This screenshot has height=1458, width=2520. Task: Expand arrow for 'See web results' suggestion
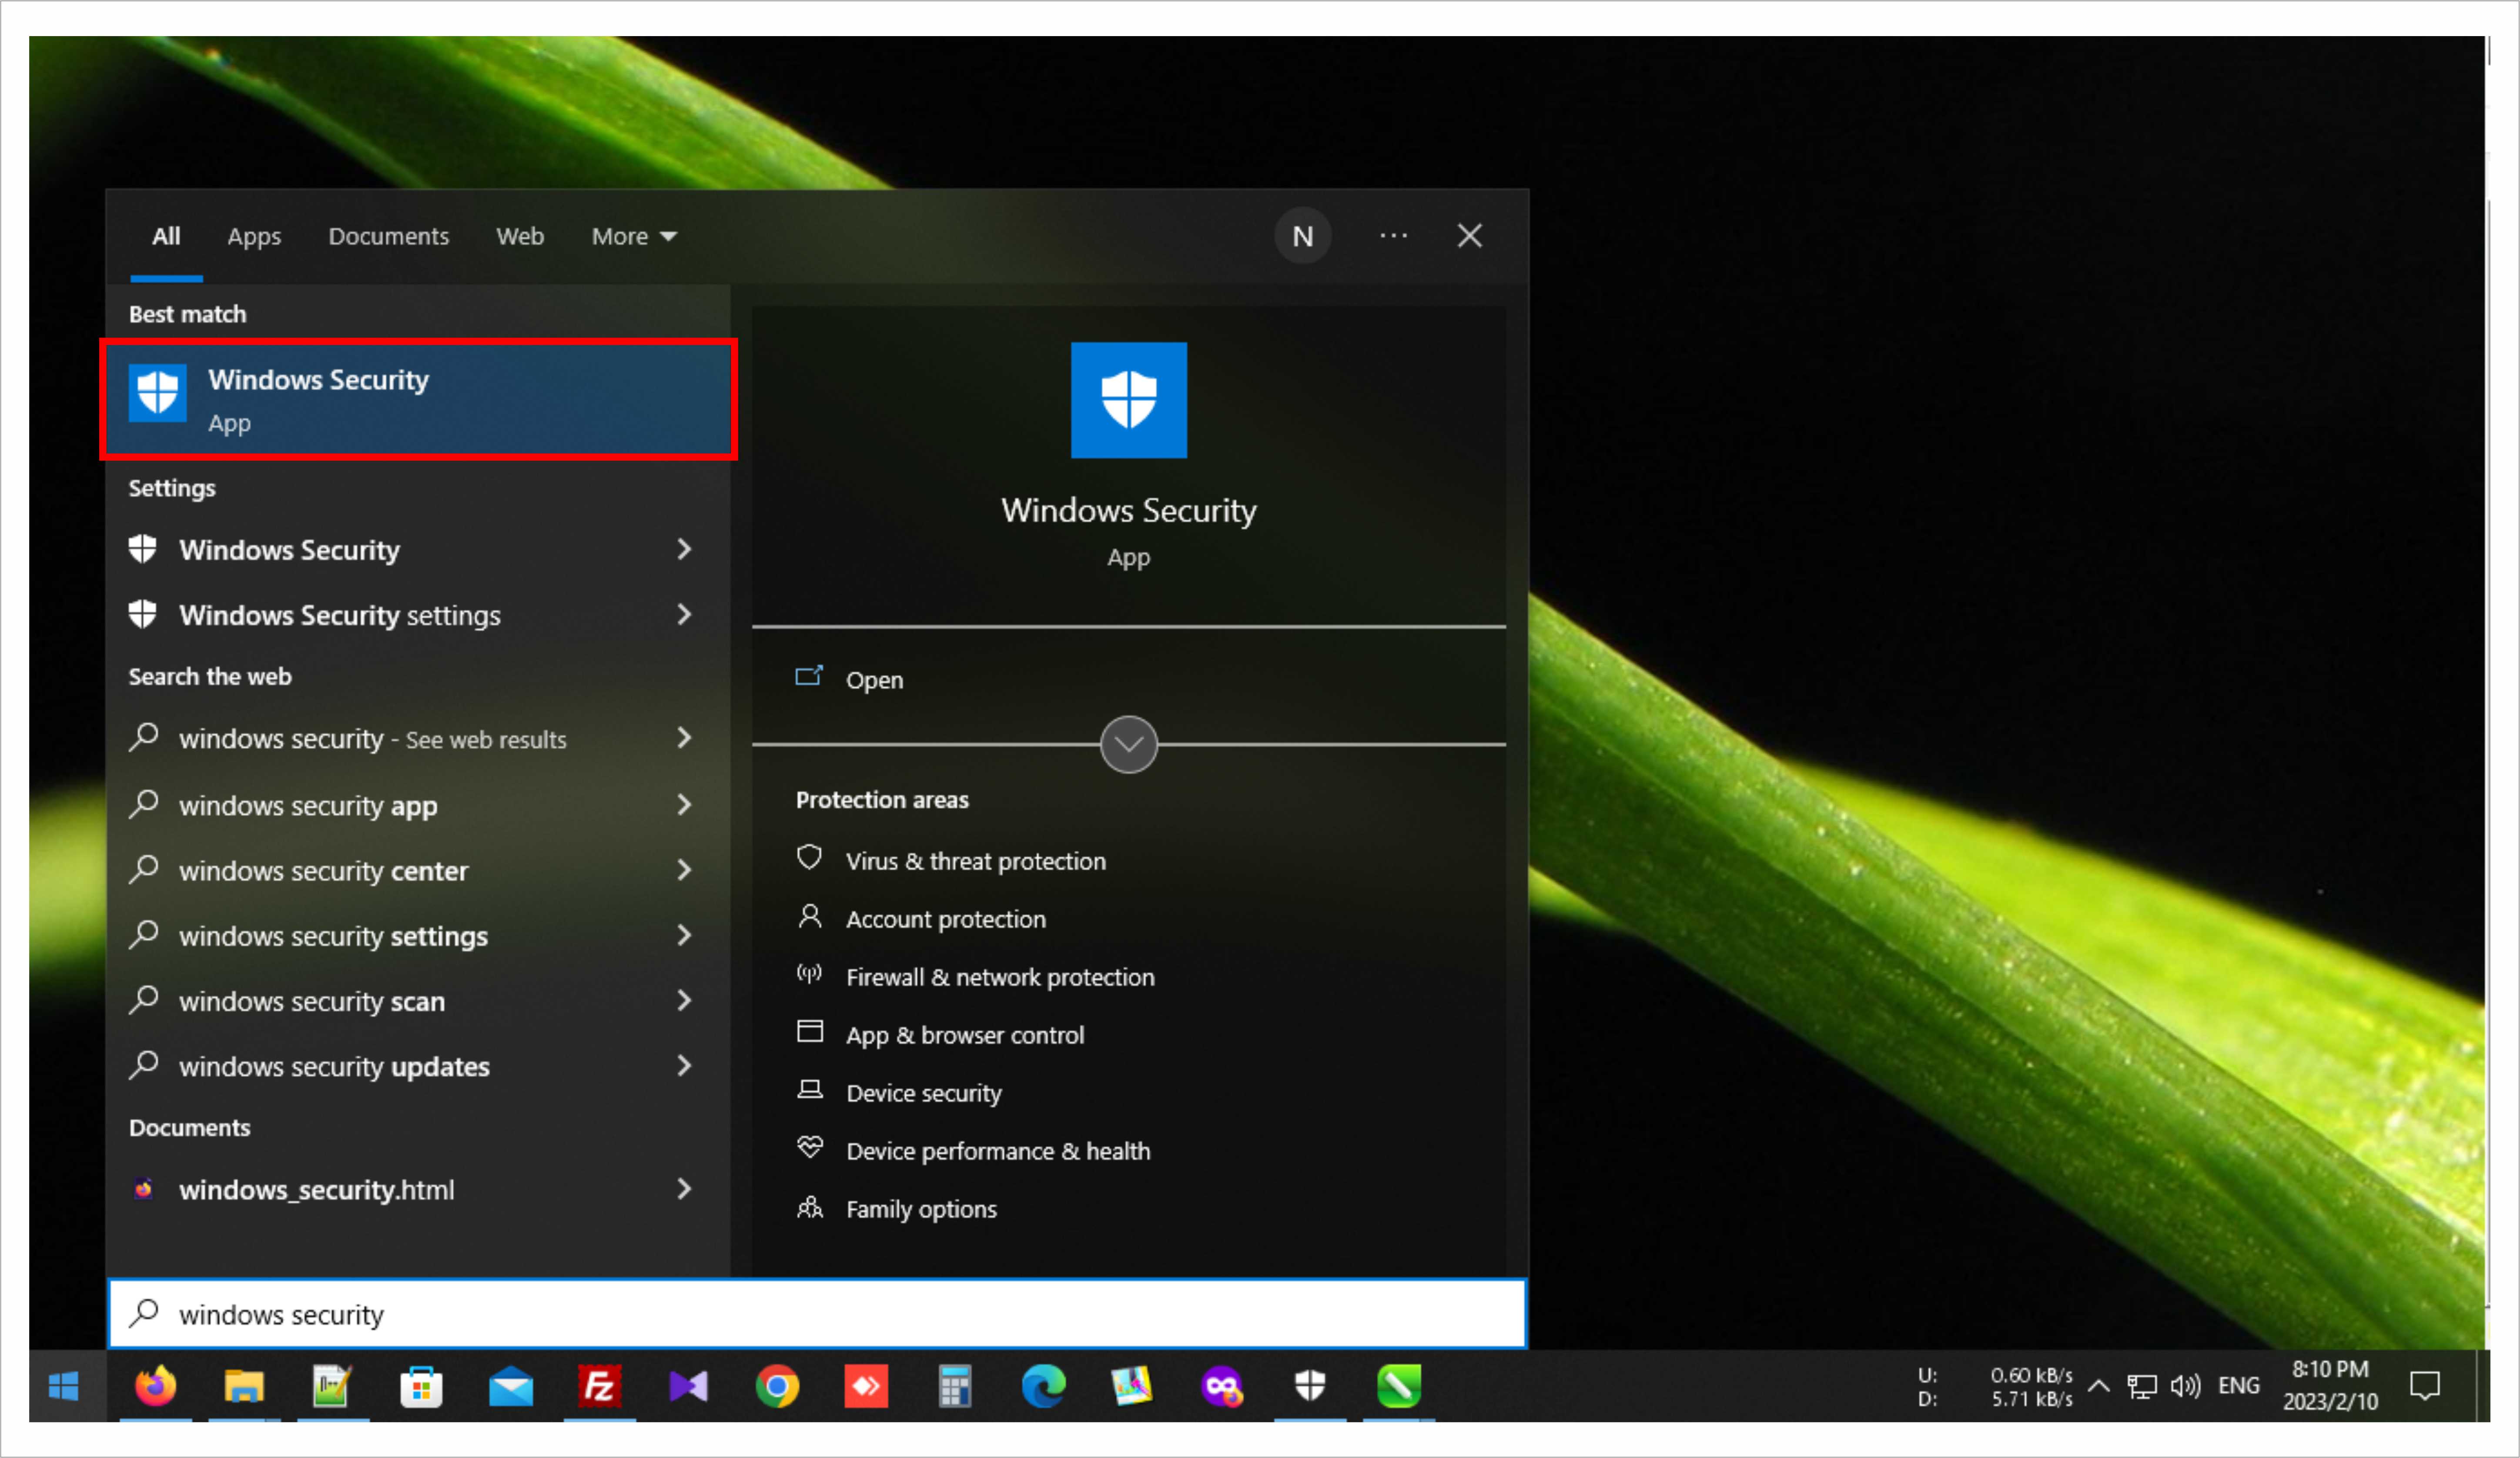[x=684, y=738]
